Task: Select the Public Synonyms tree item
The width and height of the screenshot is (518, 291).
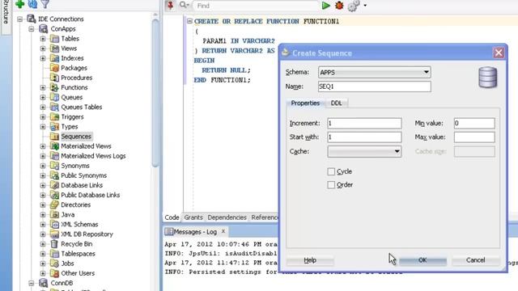Action: pos(83,175)
